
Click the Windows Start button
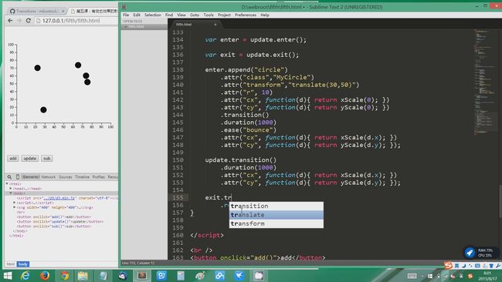(8, 275)
